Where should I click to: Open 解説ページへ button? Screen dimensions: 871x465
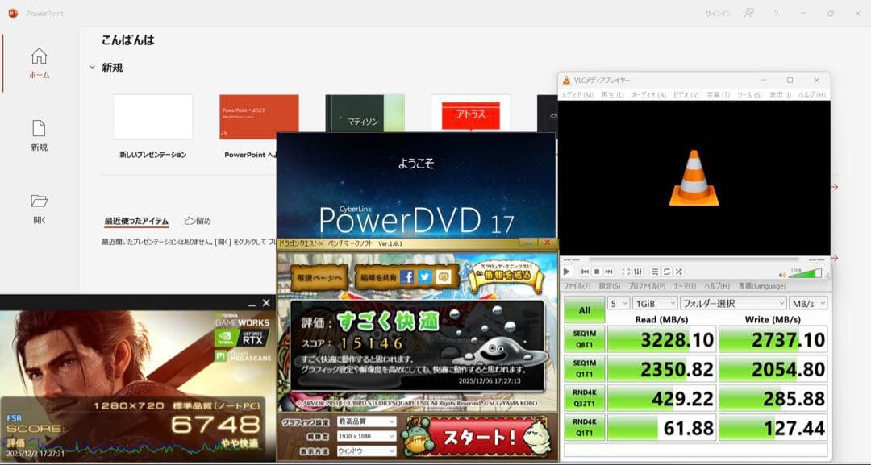319,277
